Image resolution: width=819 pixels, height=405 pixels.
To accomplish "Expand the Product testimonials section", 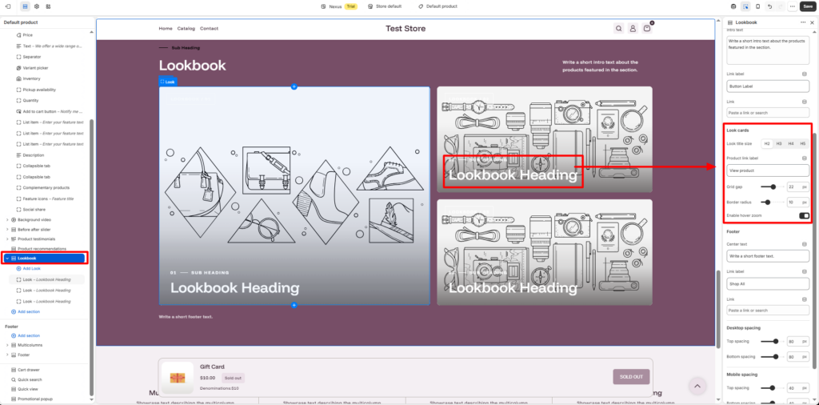I will 7,239.
